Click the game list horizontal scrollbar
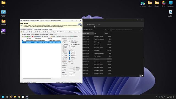Viewport: 176px width, 99px height. [37, 78]
